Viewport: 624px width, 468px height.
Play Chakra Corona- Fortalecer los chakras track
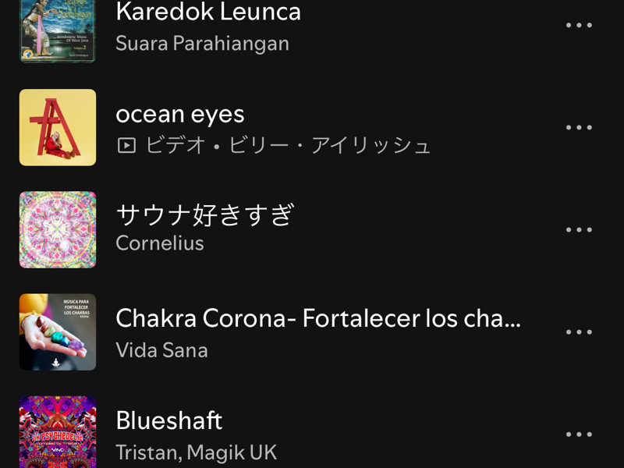[317, 318]
